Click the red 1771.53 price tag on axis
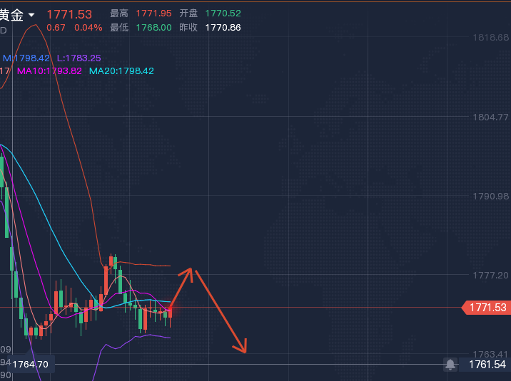The image size is (511, 381). point(485,308)
